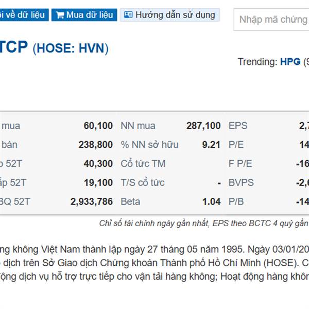Click the shopping cart icon
Viewport: 309px width, 309px height.
click(x=60, y=15)
